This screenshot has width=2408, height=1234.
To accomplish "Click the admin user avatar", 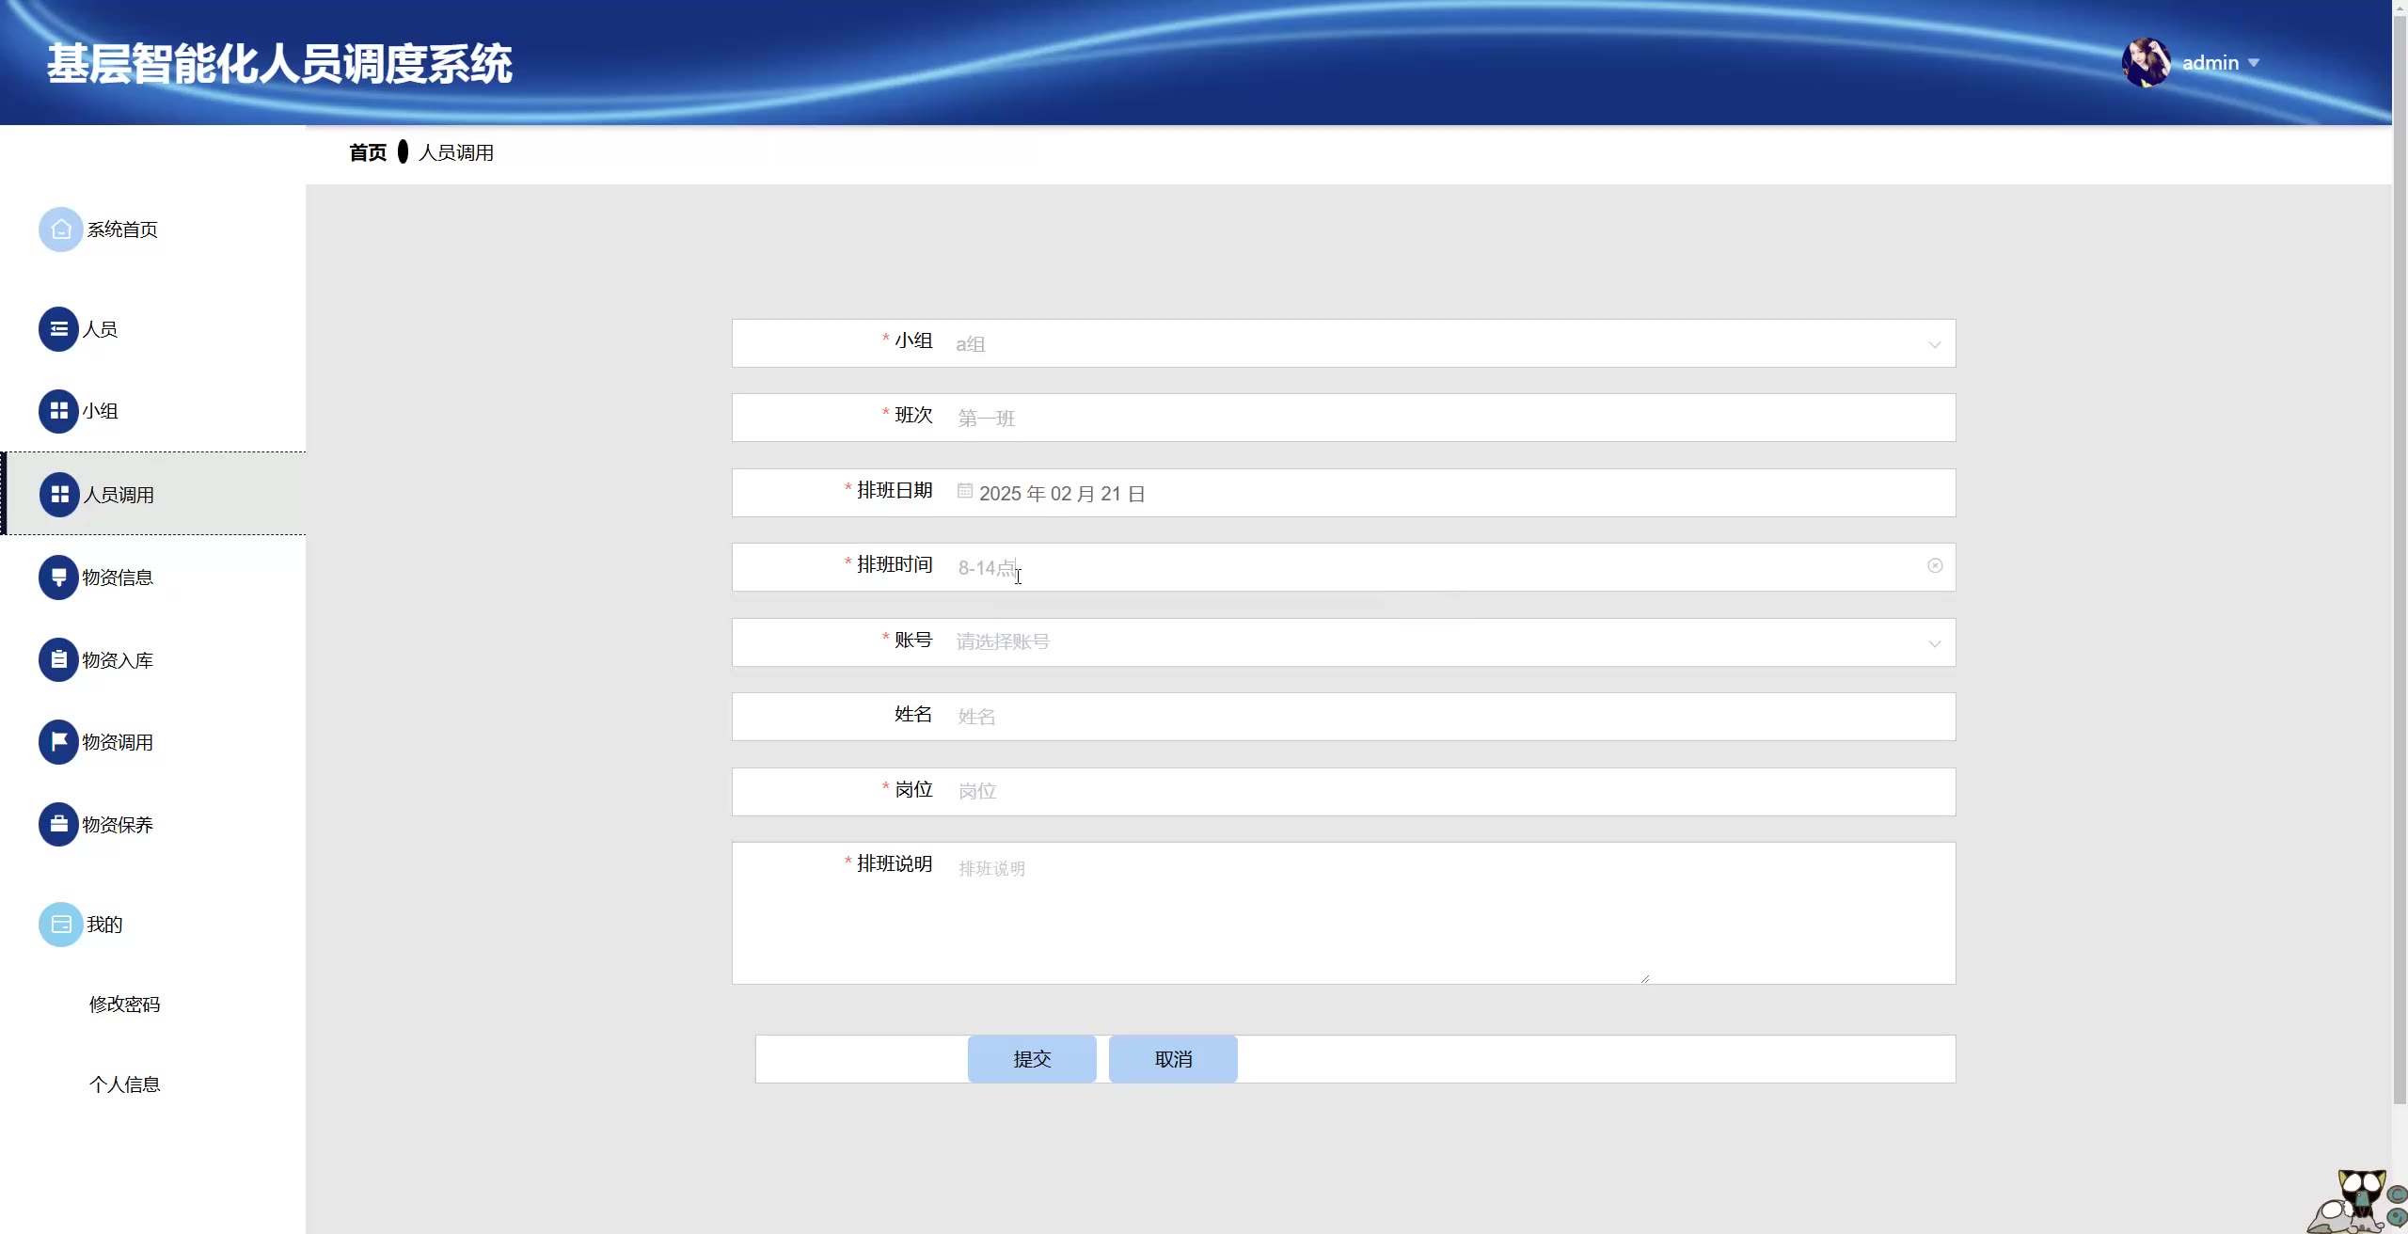I will click(2146, 63).
